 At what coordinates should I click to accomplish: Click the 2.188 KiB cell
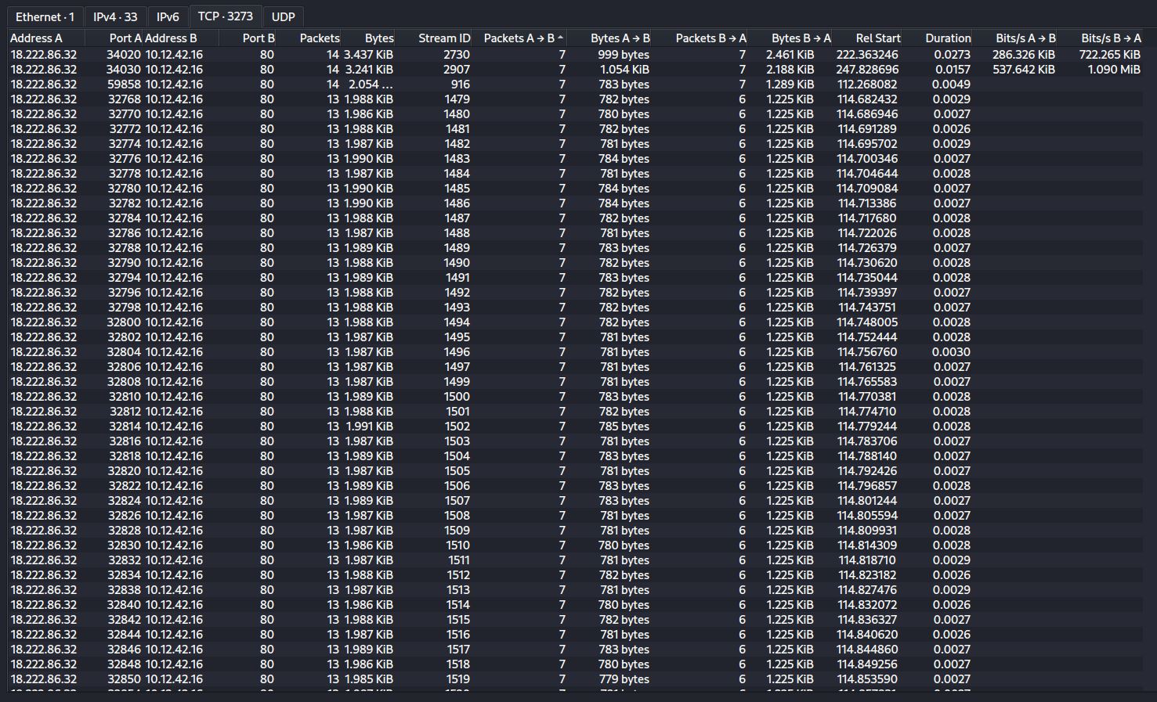point(790,70)
